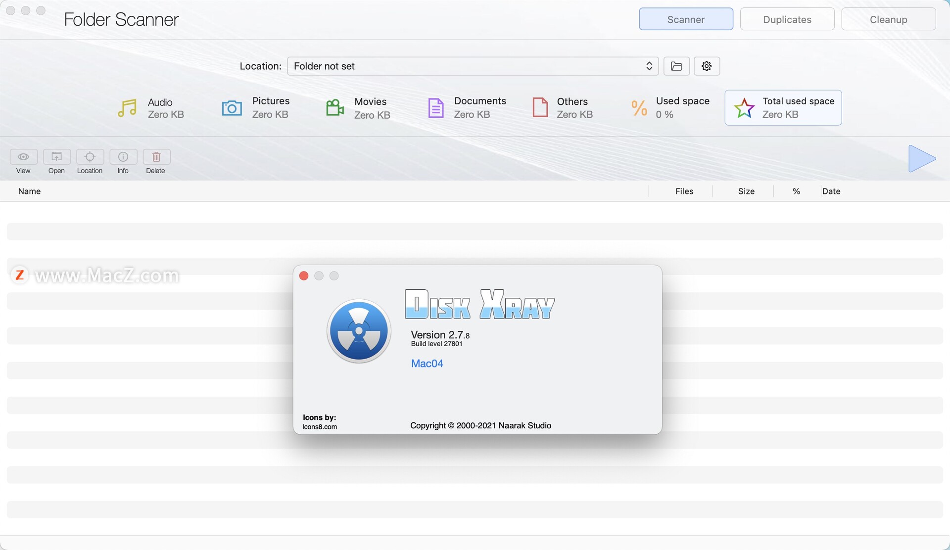Switch to the Scanner tab
Viewport: 950px width, 550px height.
(x=686, y=19)
